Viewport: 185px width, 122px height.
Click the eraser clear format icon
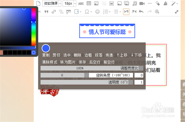click(x=158, y=3)
